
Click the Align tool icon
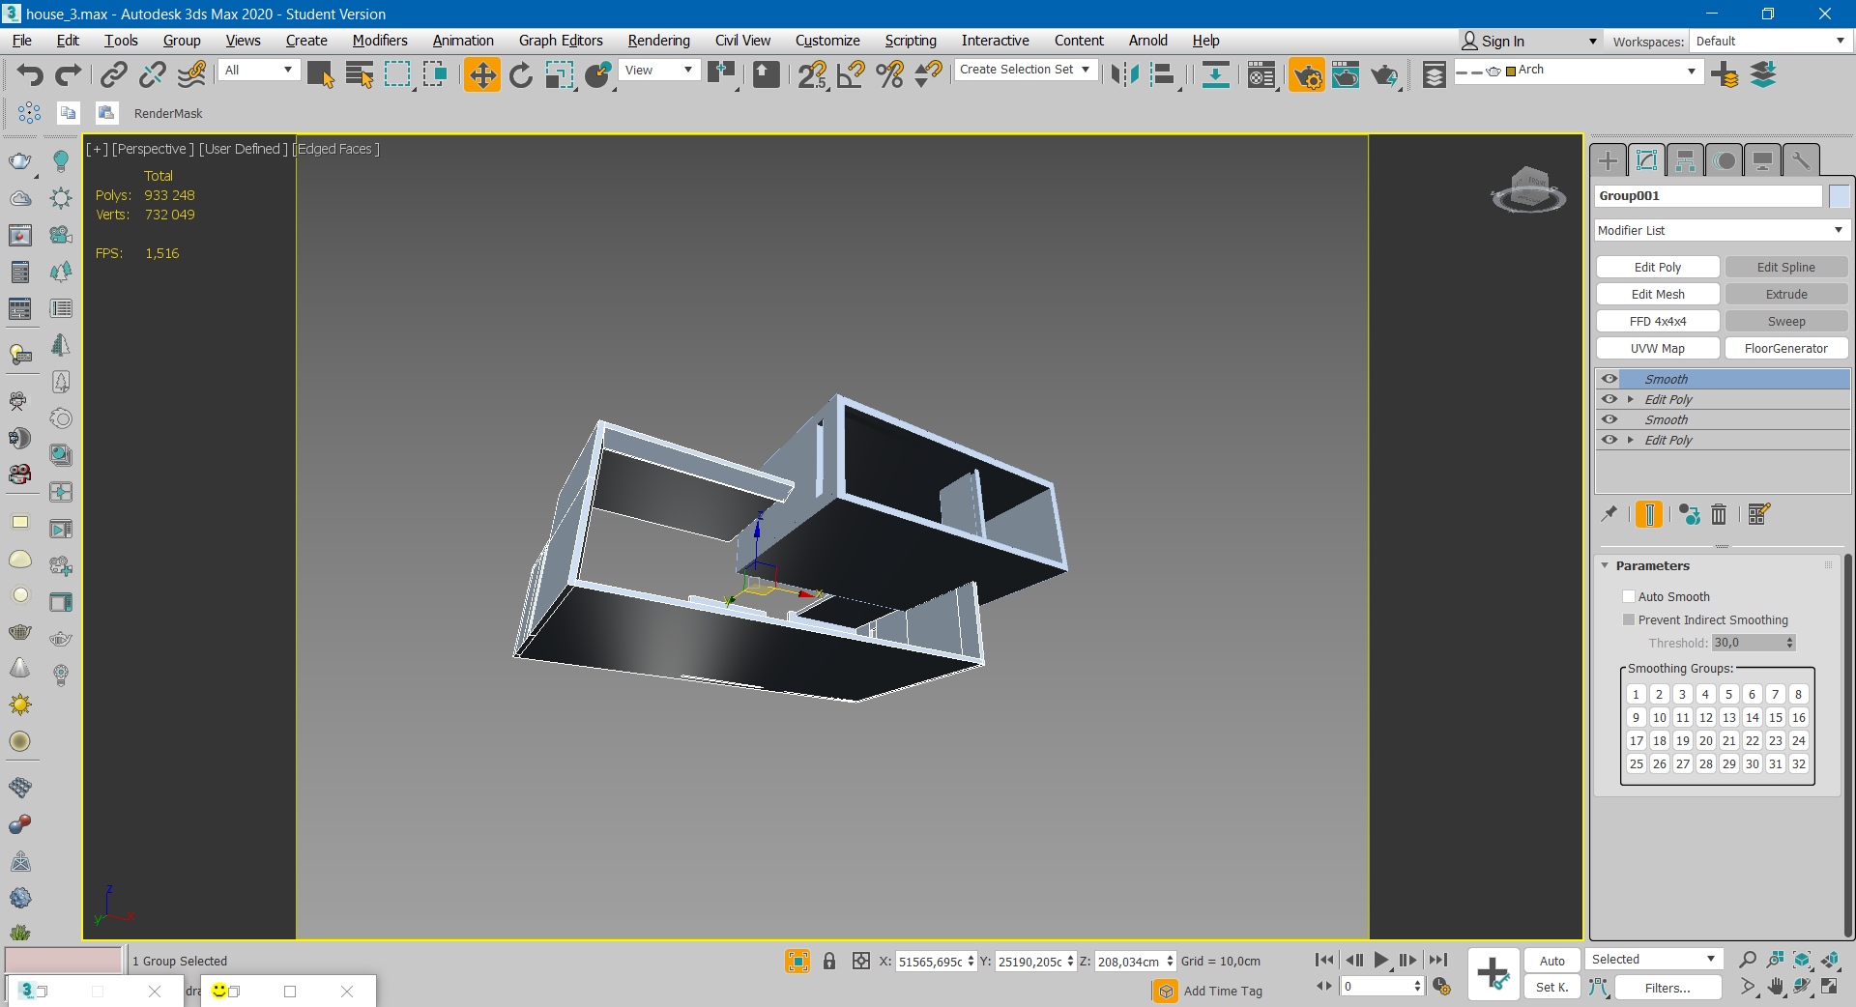pos(1164,74)
